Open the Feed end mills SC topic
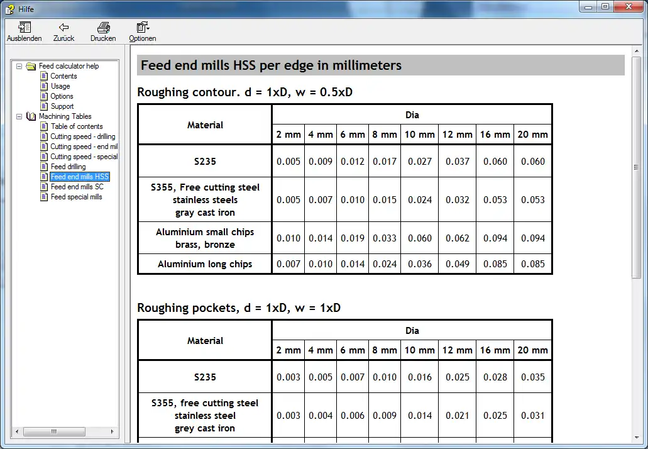 pyautogui.click(x=77, y=187)
